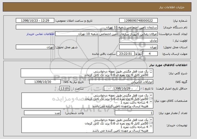Open the اطلاعات تماس خریدار link

pos(40,34)
